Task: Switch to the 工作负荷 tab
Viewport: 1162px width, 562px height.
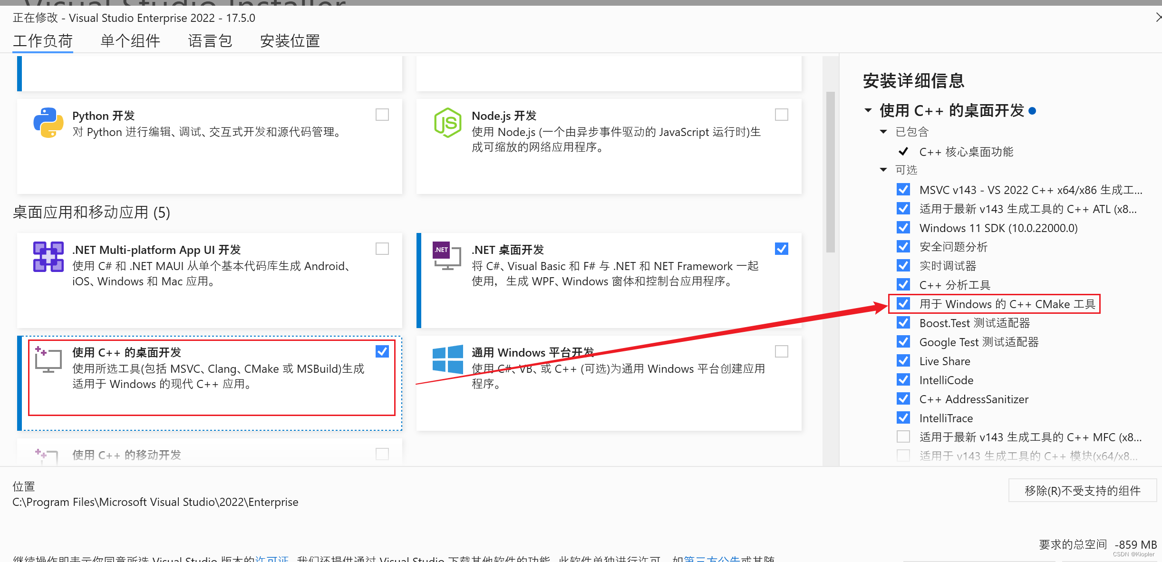Action: (x=43, y=41)
